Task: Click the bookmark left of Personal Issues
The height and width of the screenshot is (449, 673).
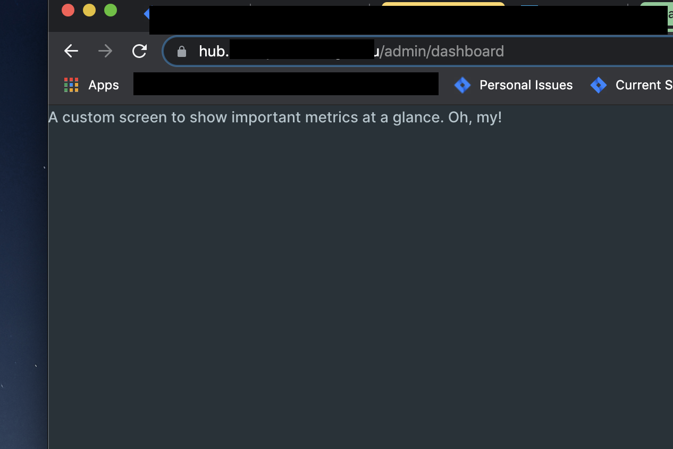Action: [x=285, y=84]
